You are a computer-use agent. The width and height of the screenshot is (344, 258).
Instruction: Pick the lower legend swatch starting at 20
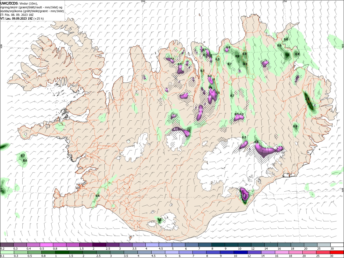[x=309, y=252]
